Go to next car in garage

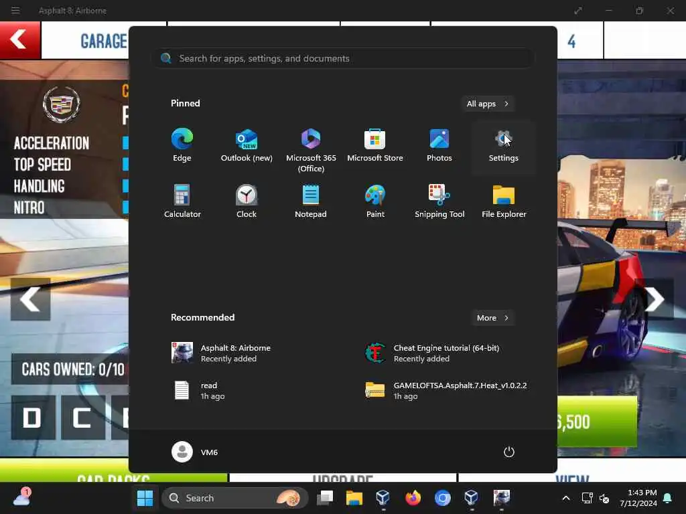(x=655, y=299)
